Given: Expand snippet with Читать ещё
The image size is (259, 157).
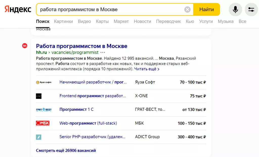Looking at the screenshot, I should pos(147,69).
